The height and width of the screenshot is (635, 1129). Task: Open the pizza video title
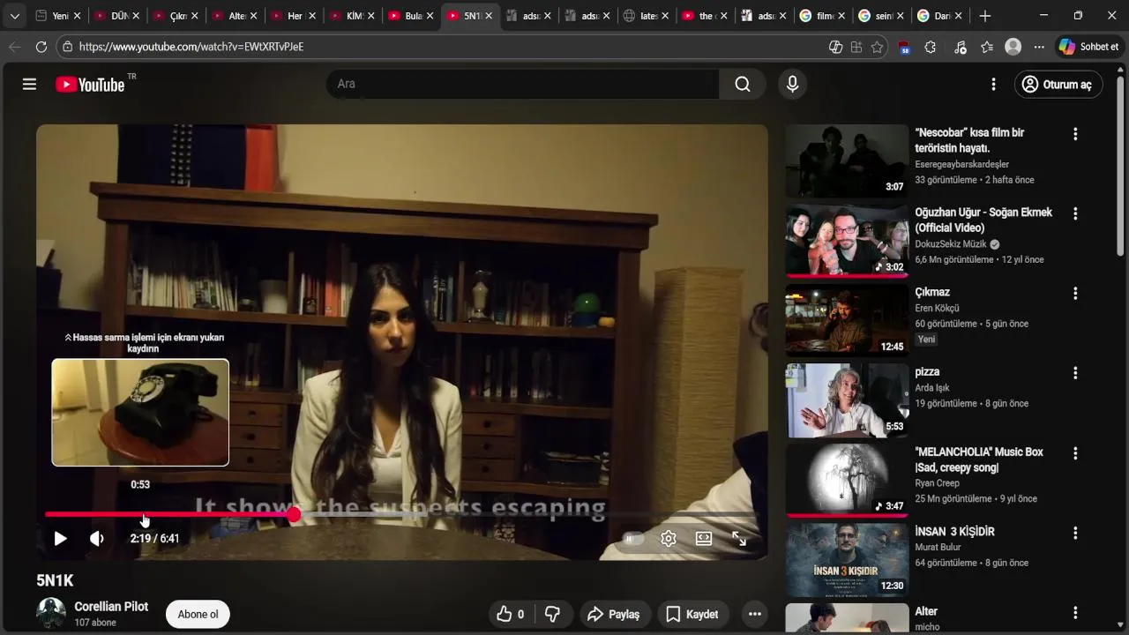tap(927, 371)
